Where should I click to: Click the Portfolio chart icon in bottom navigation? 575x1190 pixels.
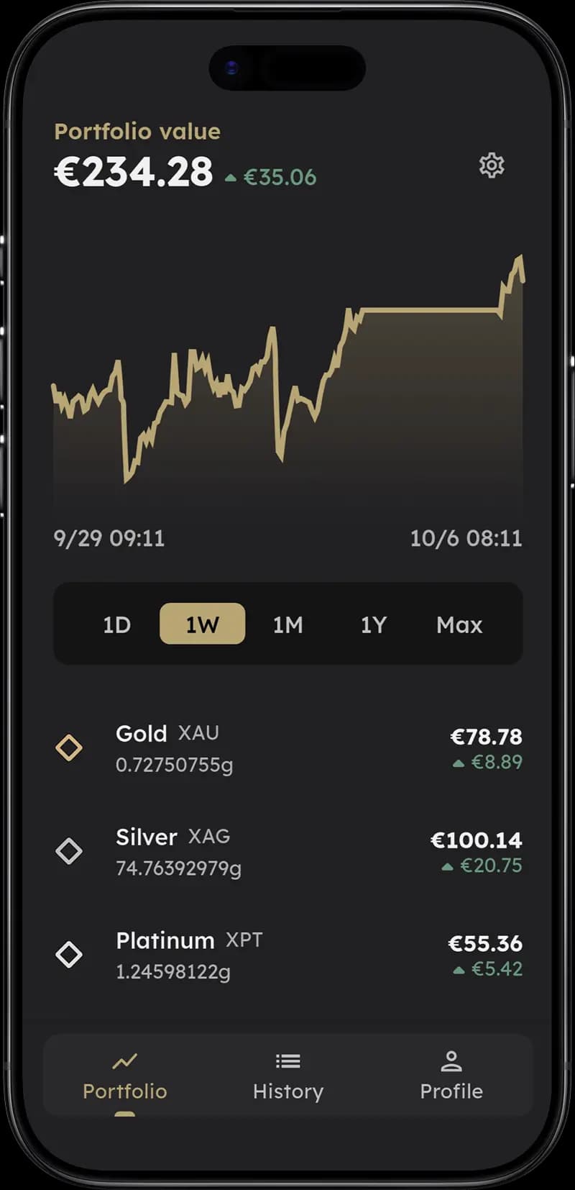(125, 1060)
